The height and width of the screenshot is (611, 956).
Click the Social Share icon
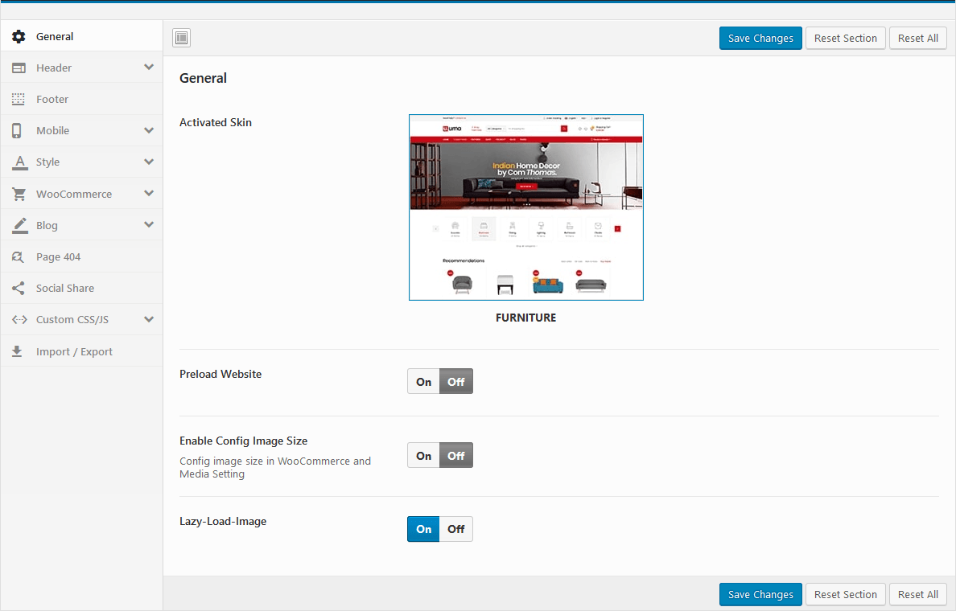pos(19,288)
